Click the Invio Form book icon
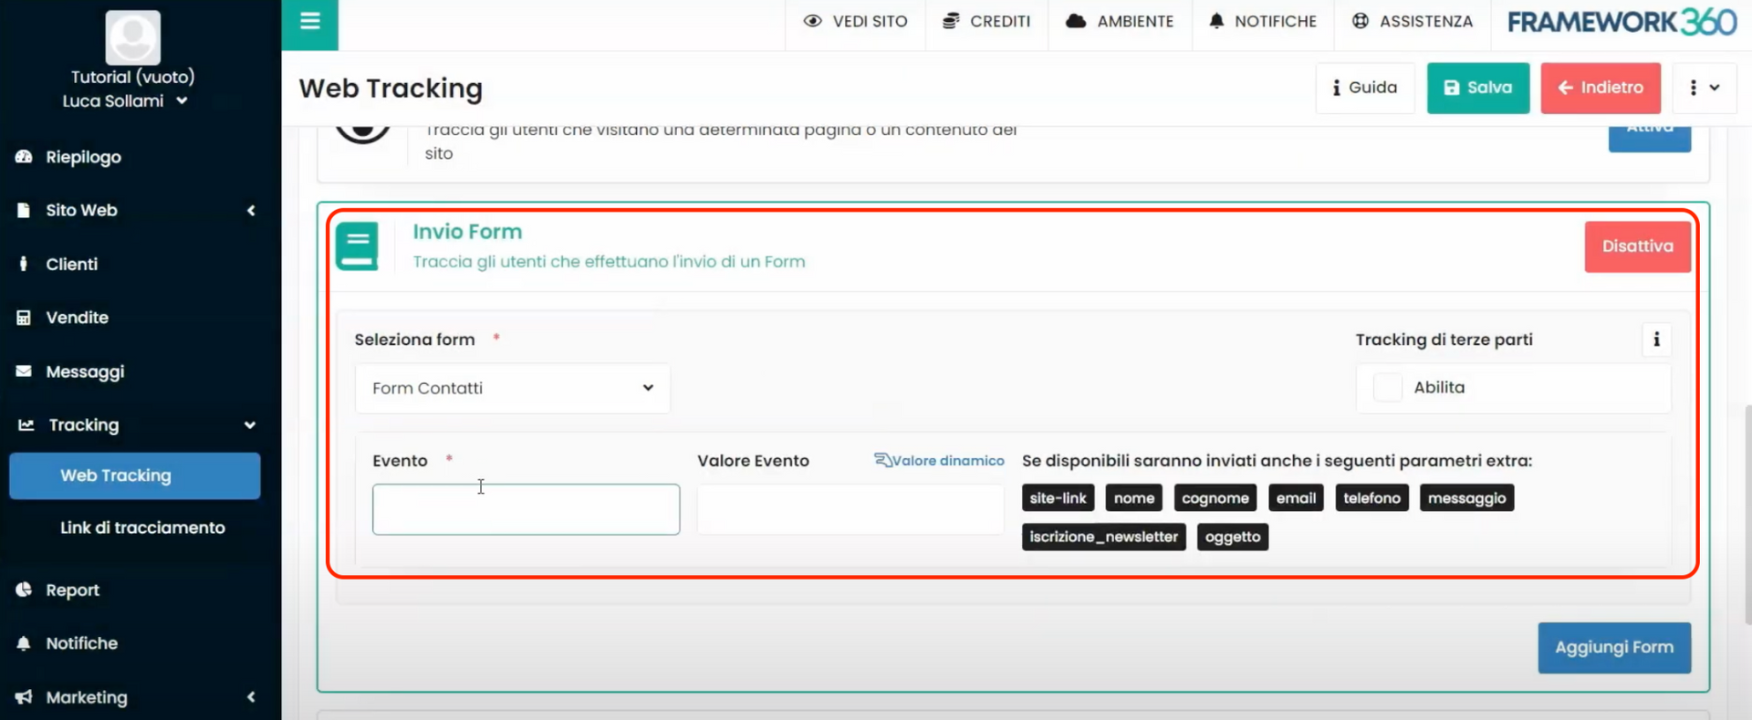 coord(357,246)
